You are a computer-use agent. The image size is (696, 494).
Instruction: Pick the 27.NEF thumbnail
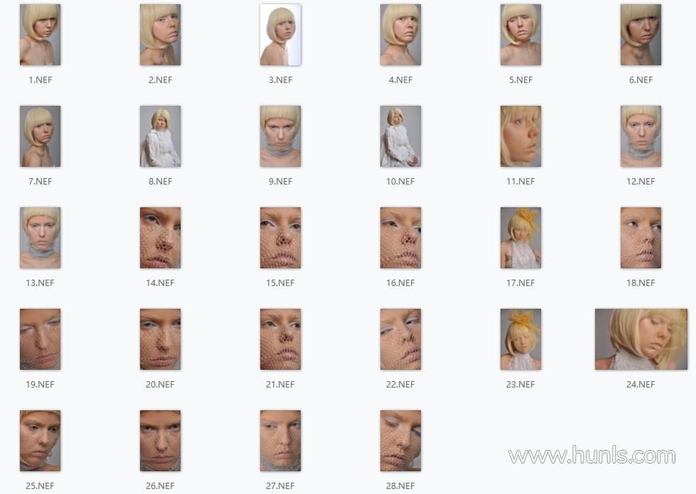point(281,440)
